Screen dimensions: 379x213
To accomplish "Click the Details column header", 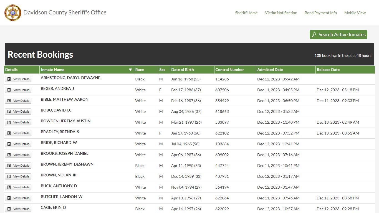I will coord(22,70).
